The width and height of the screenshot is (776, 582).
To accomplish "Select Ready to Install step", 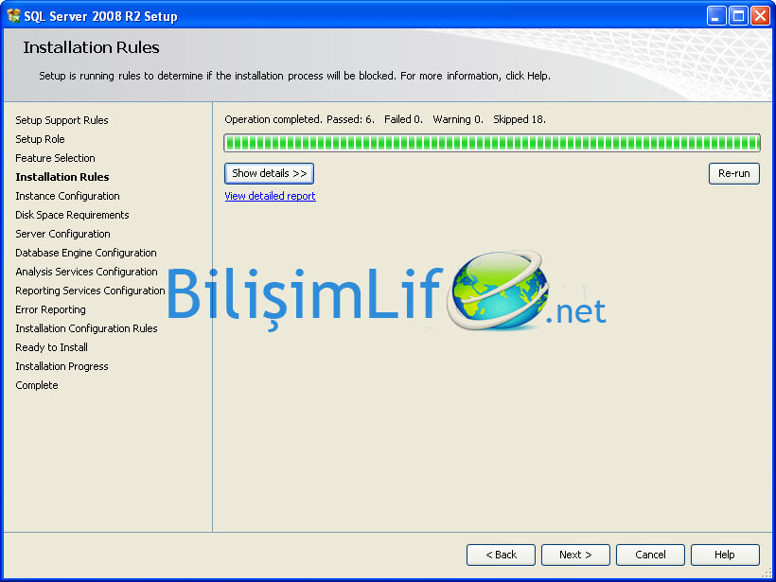I will (51, 347).
